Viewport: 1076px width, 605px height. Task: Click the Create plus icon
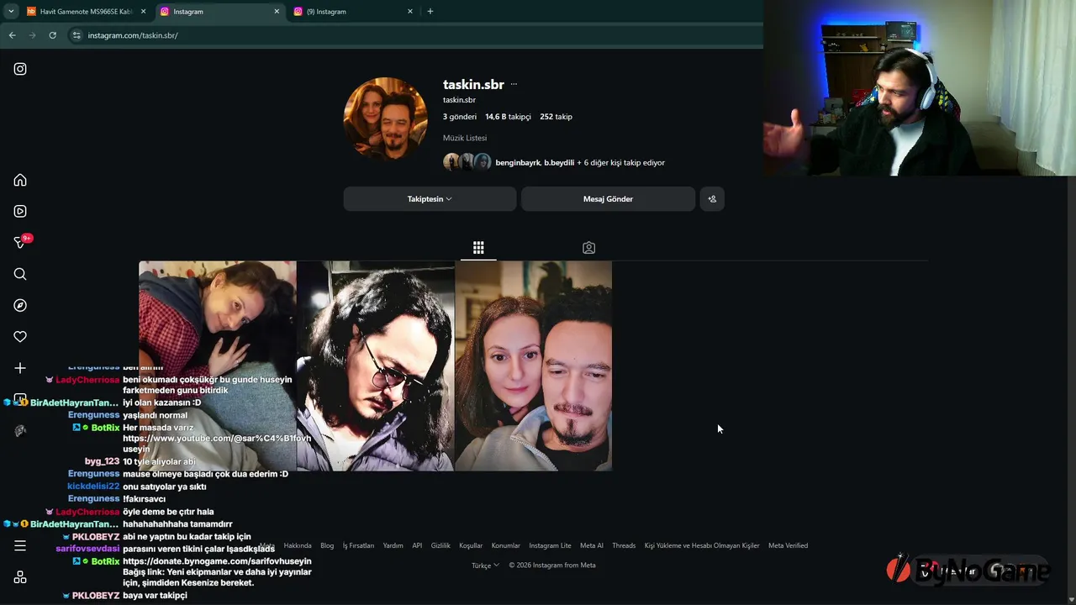20,368
